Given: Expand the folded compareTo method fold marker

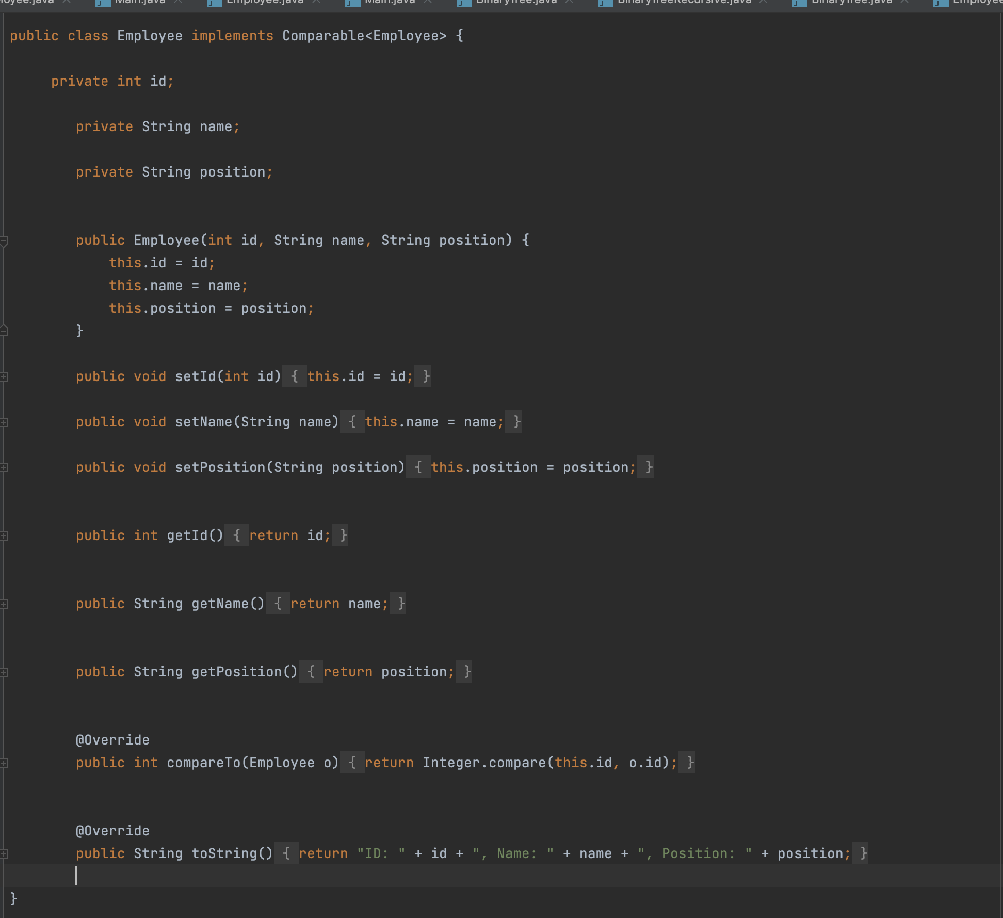Looking at the screenshot, I should 4,763.
